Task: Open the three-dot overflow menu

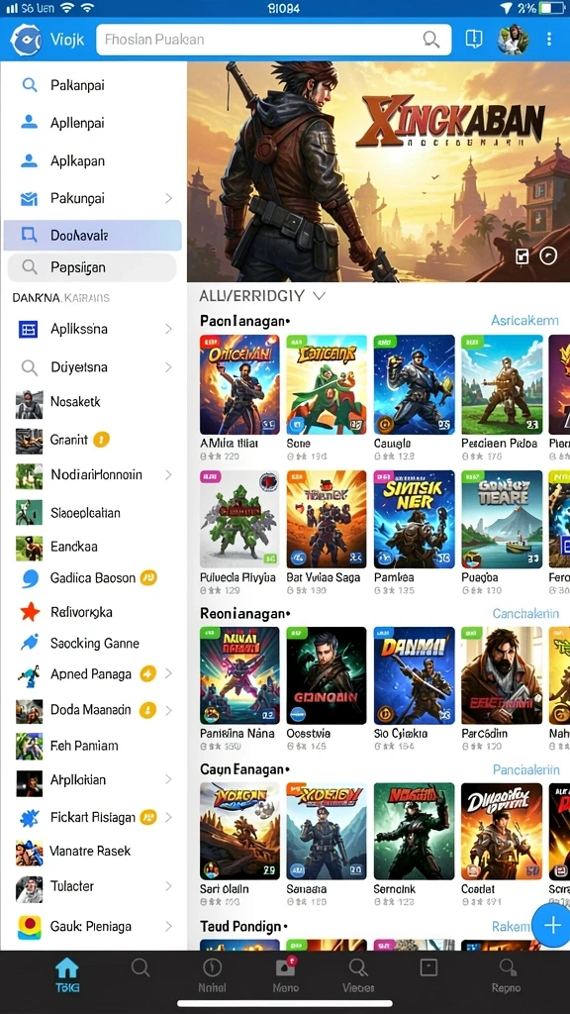Action: click(x=548, y=39)
